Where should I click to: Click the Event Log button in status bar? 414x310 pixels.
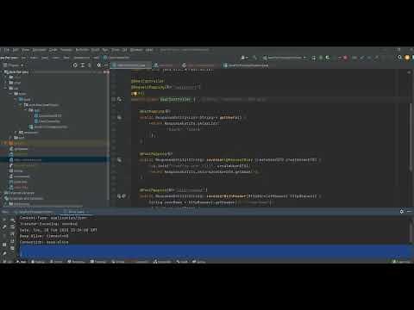402,262
